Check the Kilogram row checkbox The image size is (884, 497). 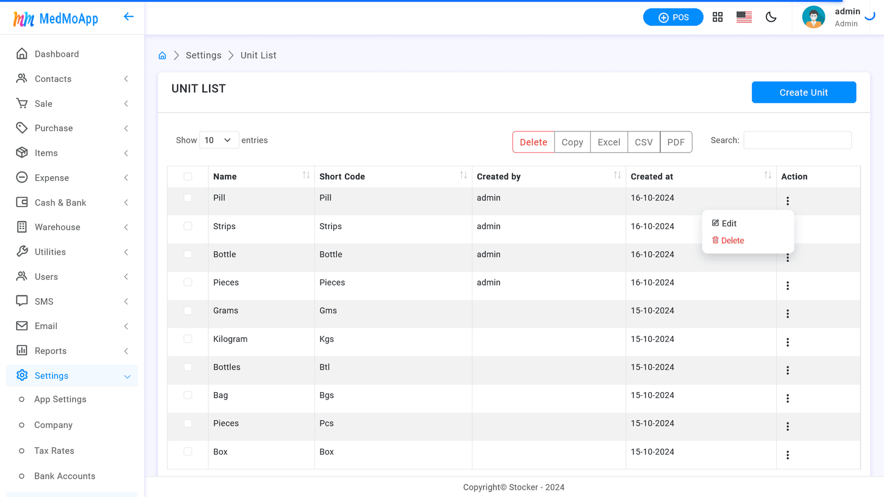tap(188, 339)
